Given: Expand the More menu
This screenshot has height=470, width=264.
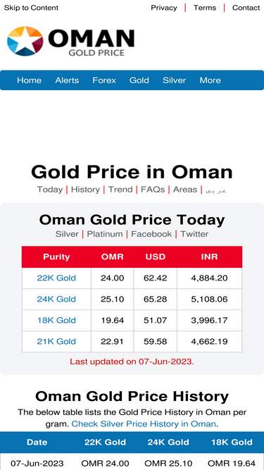Looking at the screenshot, I should coord(210,80).
